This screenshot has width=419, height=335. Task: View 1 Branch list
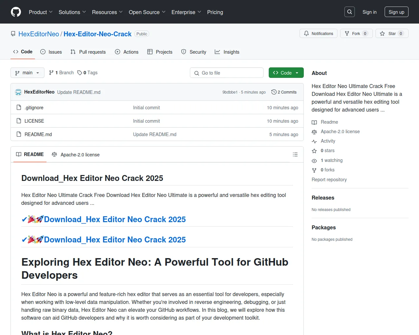62,73
